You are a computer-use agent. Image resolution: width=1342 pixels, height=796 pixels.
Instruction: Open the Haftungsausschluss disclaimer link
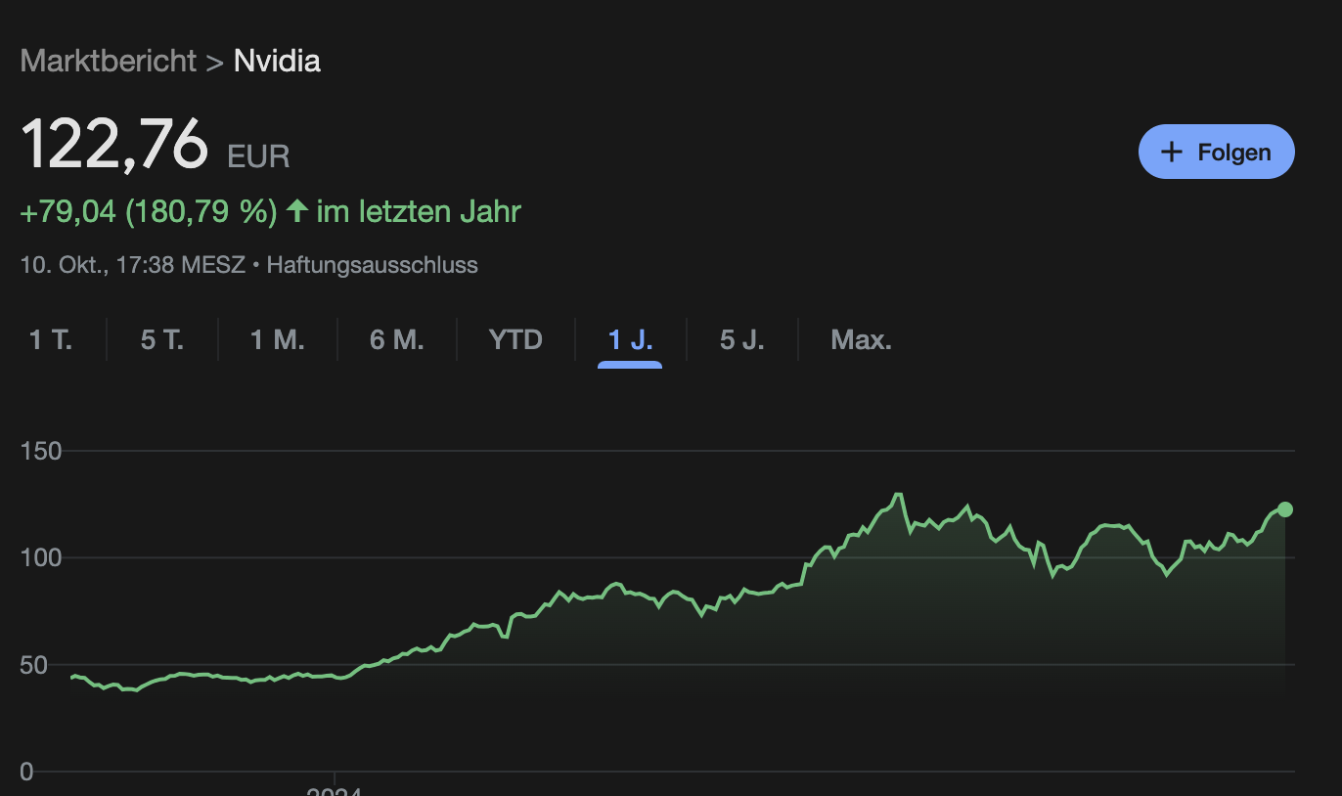point(373,264)
